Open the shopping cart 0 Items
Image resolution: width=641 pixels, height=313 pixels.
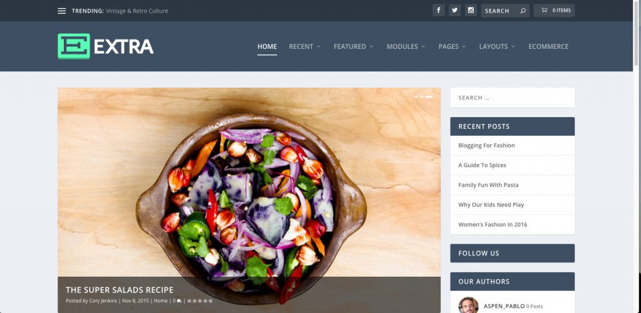554,11
